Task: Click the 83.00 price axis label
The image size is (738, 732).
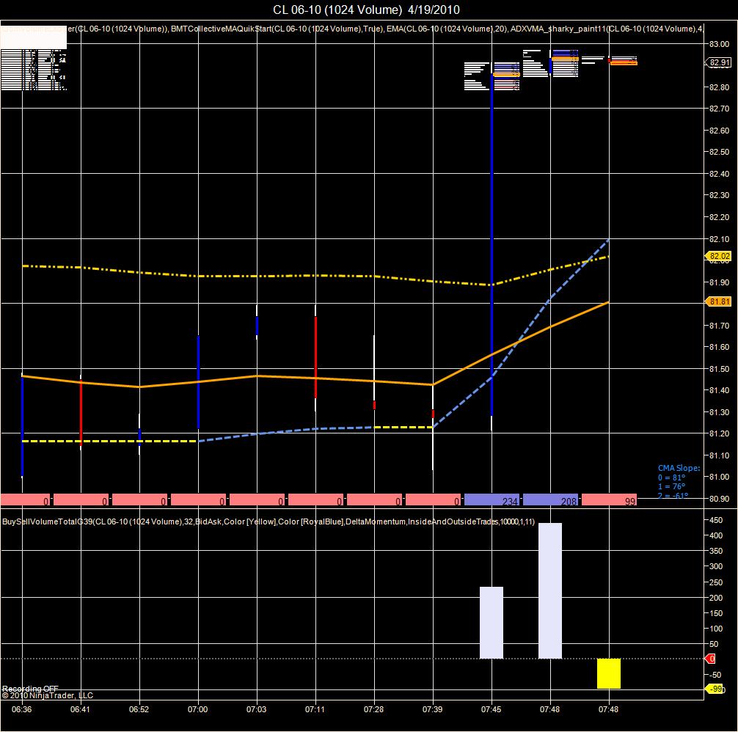Action: click(x=719, y=44)
